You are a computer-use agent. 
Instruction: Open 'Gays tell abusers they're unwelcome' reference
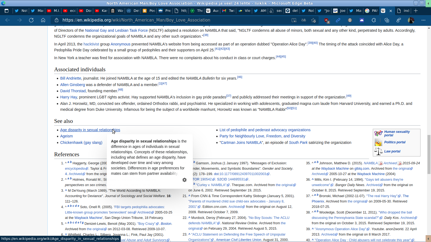point(357,182)
